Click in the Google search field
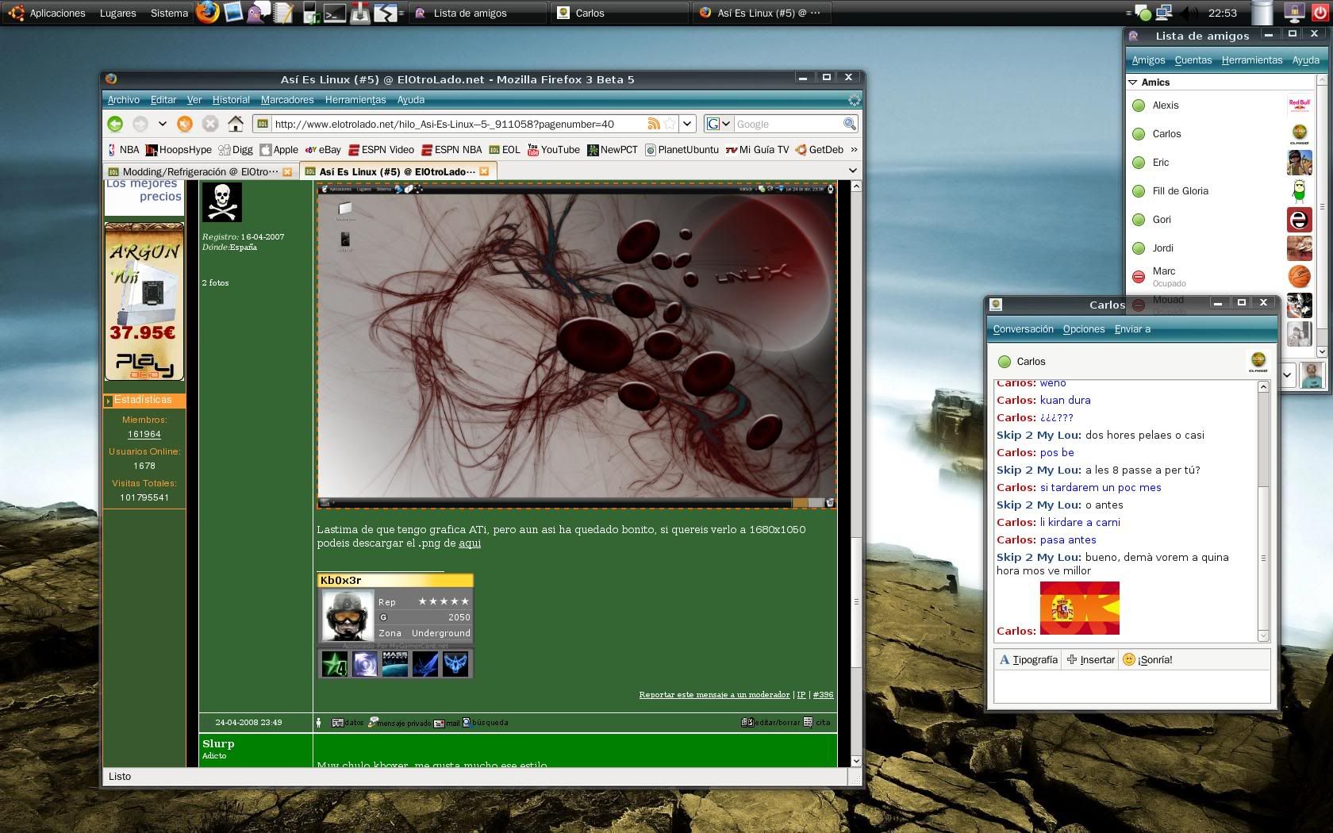Viewport: 1333px width, 833px height. click(788, 124)
